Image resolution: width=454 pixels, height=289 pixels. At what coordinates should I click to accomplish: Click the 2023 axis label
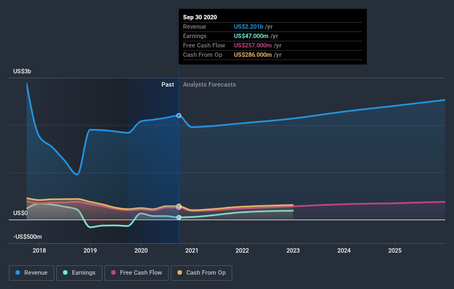(x=293, y=250)
